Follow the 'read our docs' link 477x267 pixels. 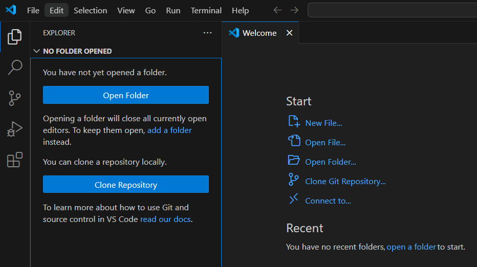coord(165,219)
